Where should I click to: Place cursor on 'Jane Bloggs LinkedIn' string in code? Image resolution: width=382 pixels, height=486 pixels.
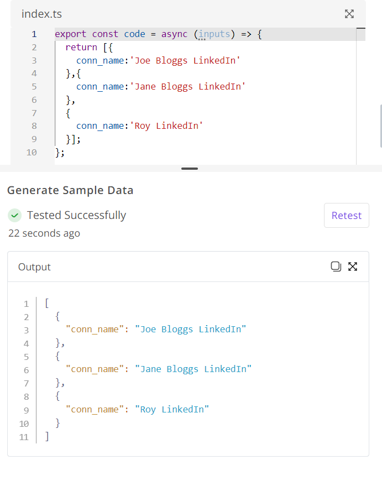pyautogui.click(x=188, y=86)
